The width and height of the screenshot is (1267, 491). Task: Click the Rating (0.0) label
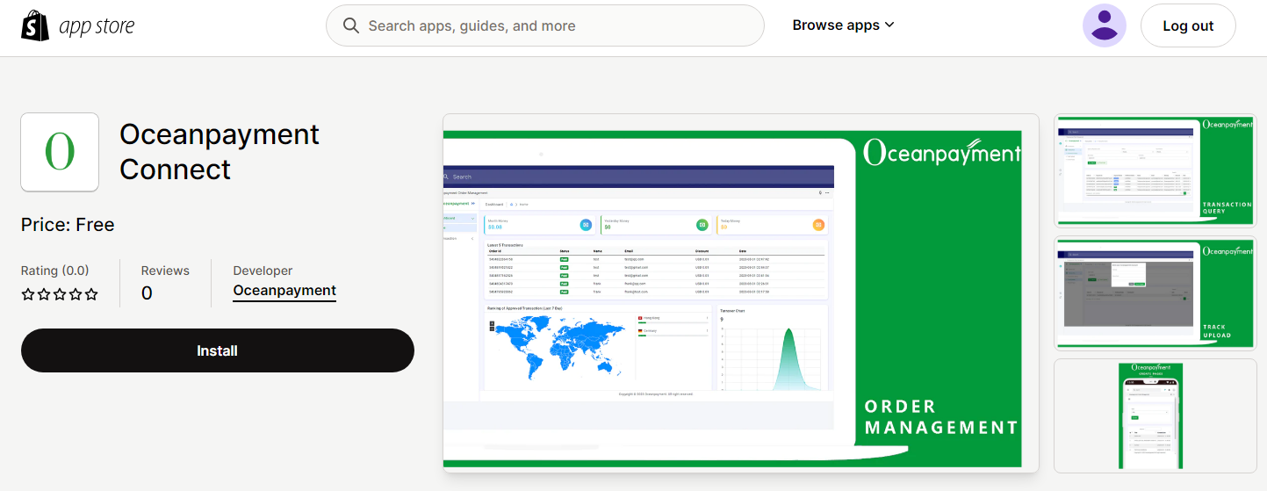(x=54, y=271)
